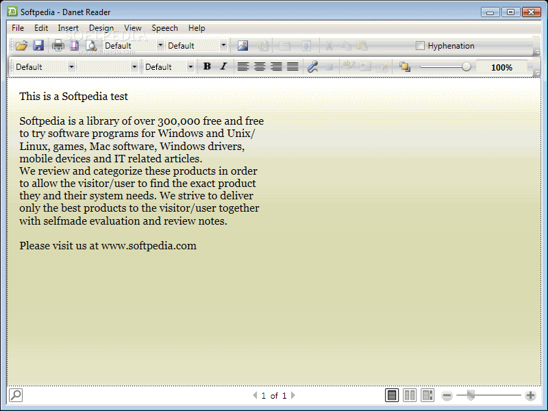Screen dimensions: 548x411
Task: Open the Edit menu
Action: pyautogui.click(x=41, y=28)
